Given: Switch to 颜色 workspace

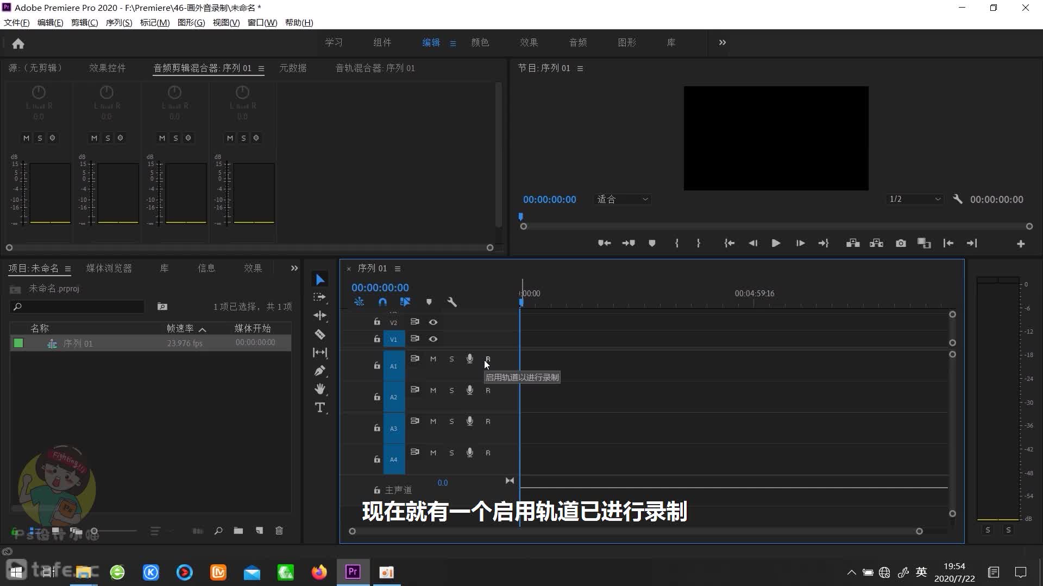Looking at the screenshot, I should (480, 42).
